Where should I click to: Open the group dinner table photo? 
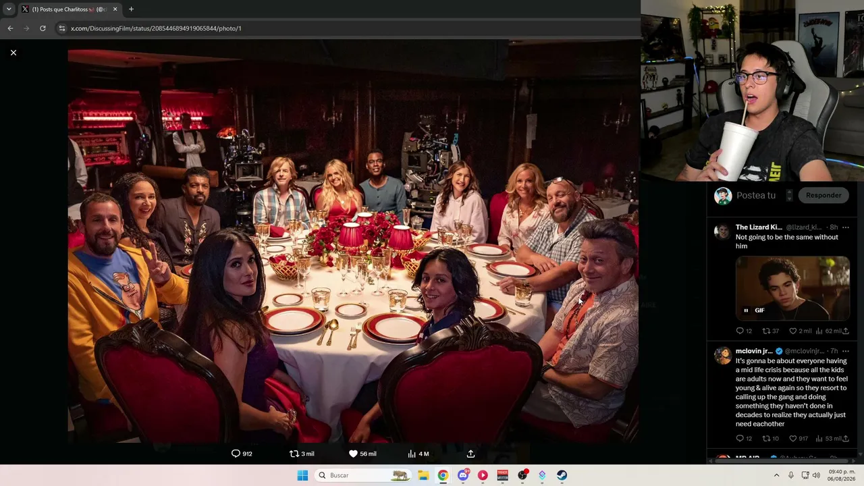click(353, 241)
